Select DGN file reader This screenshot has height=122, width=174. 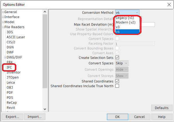[10, 47]
